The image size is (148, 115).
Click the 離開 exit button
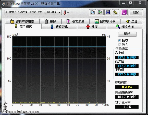pyautogui.click(x=136, y=12)
